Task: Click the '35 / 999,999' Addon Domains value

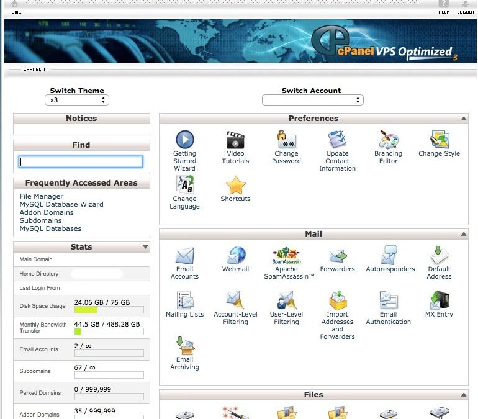Action: pos(94,411)
